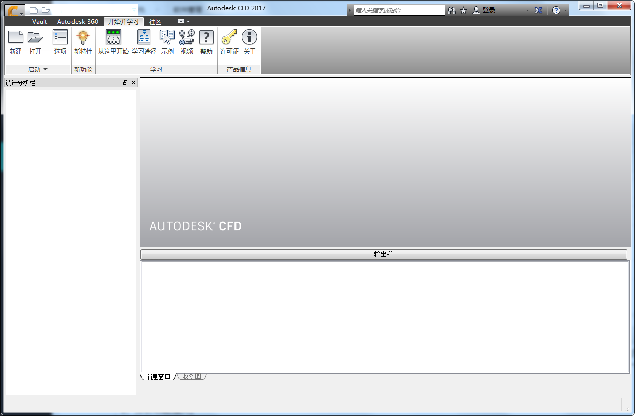Expand the 启动 group dropdown arrow
Viewport: 635px width, 416px height.
[x=45, y=69]
